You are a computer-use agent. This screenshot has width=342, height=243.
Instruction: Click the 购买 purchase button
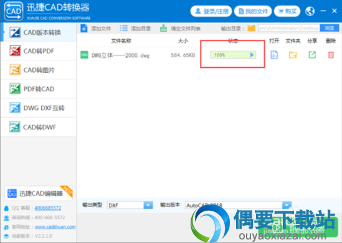tap(287, 11)
